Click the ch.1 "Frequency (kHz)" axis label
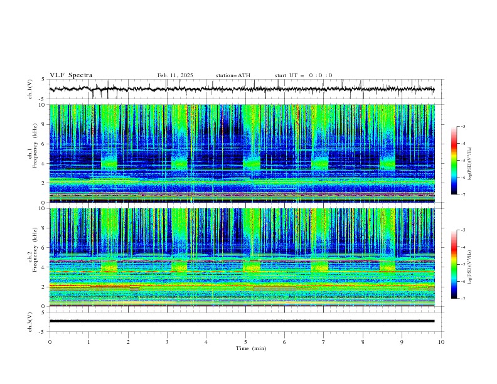This screenshot has height=384, width=497. [35, 146]
